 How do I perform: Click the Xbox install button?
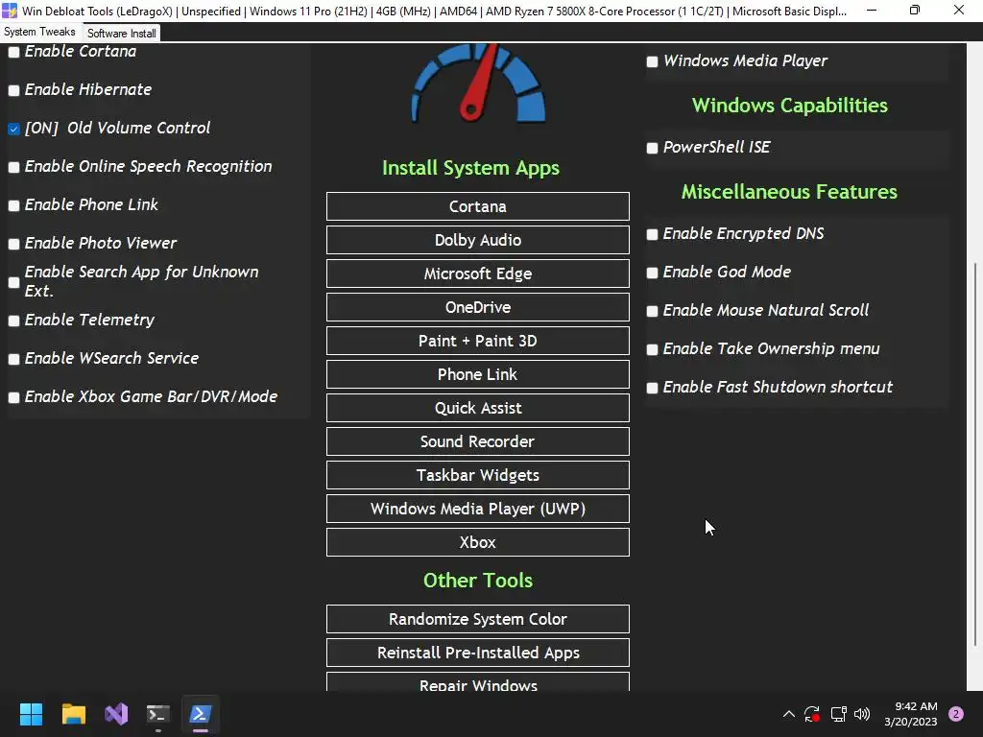[x=478, y=542]
